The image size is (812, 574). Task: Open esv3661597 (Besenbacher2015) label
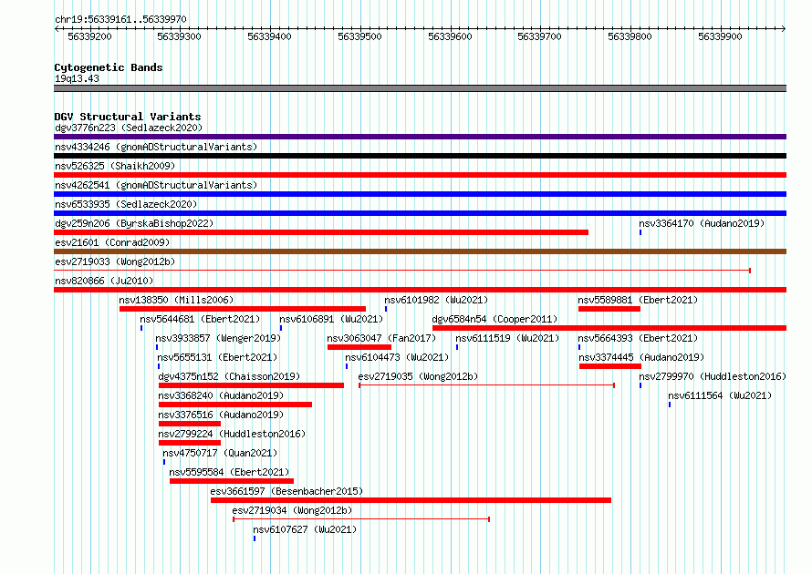286,491
